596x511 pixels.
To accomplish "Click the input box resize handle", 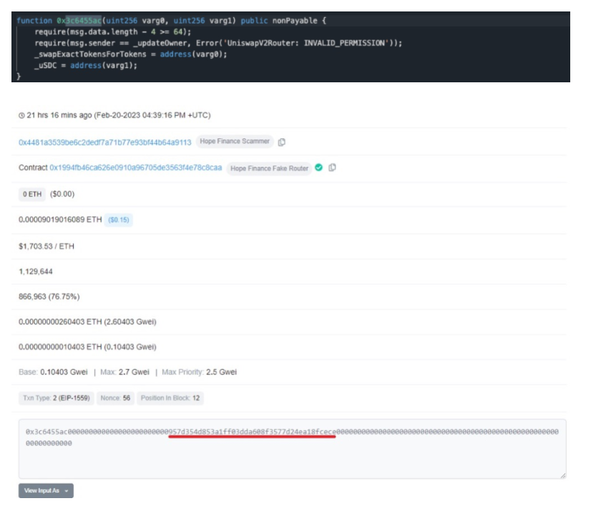I will point(563,476).
